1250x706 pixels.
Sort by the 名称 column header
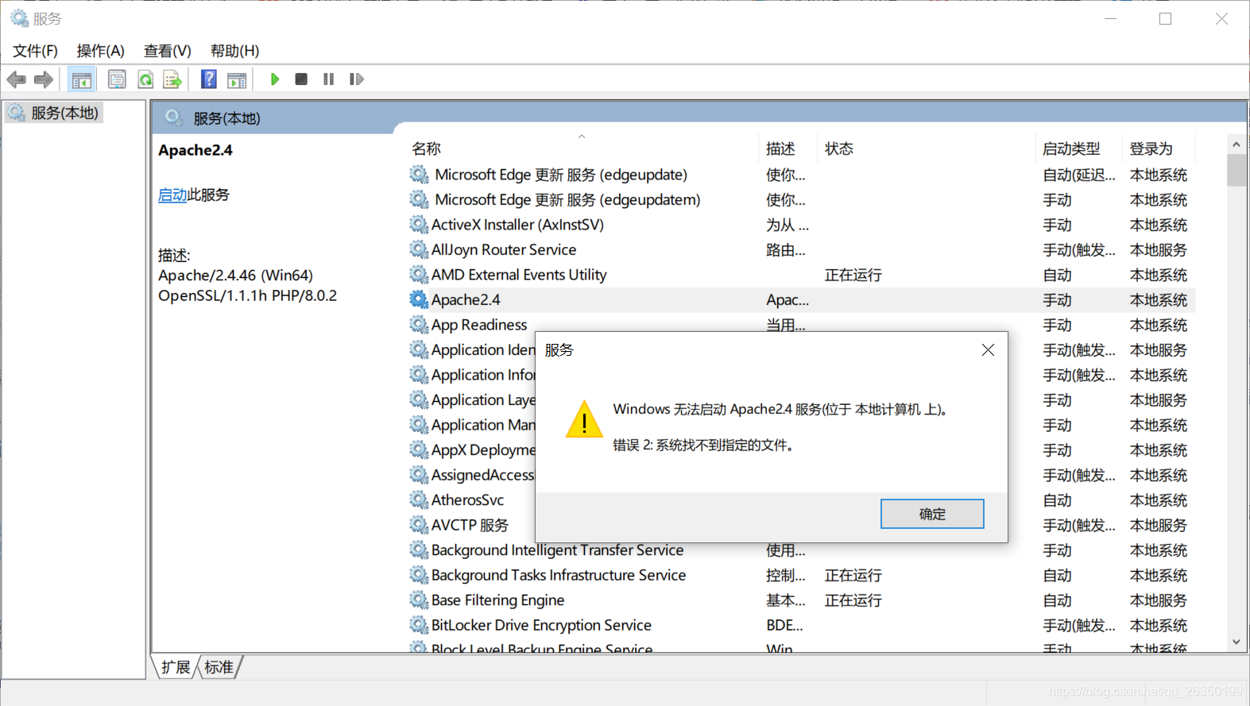[426, 149]
